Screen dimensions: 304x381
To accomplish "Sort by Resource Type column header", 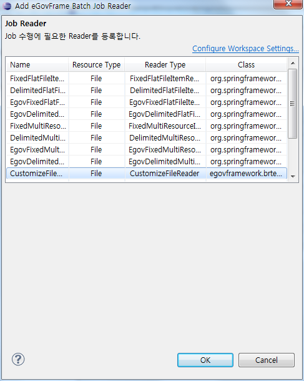I will tap(96, 64).
